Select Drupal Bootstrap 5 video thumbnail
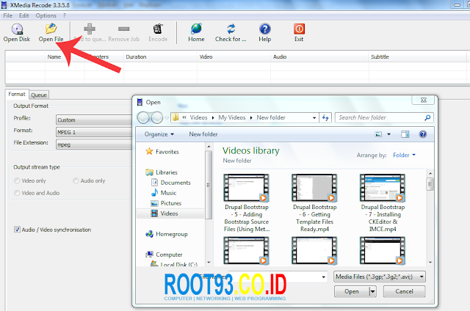 pyautogui.click(x=247, y=188)
